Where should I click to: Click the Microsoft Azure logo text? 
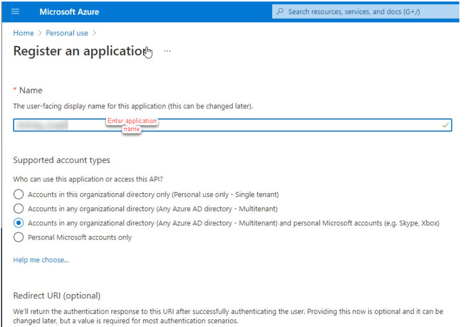tap(69, 12)
